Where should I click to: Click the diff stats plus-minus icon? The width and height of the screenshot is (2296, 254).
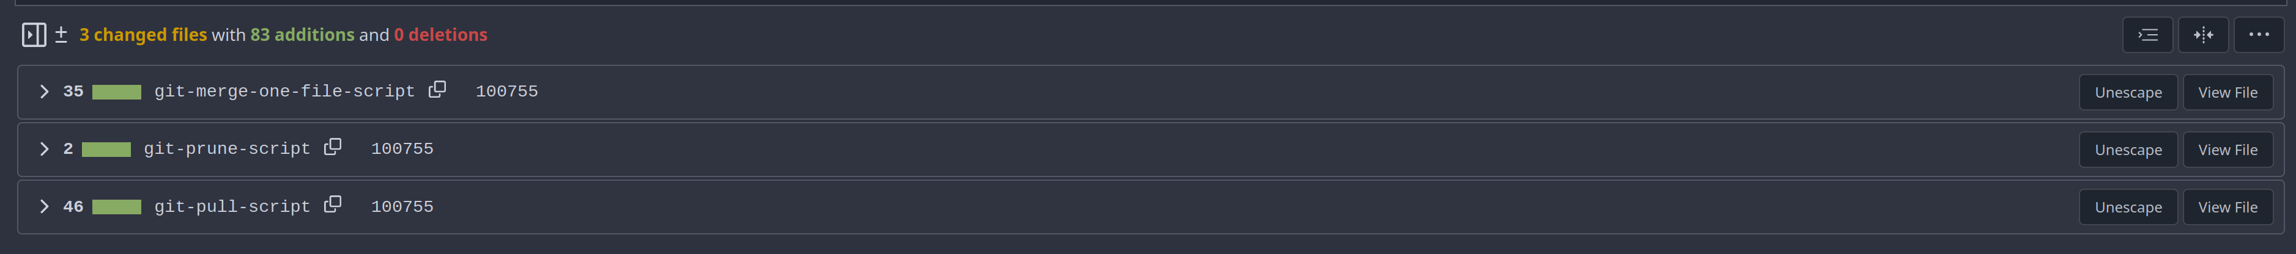coord(61,35)
